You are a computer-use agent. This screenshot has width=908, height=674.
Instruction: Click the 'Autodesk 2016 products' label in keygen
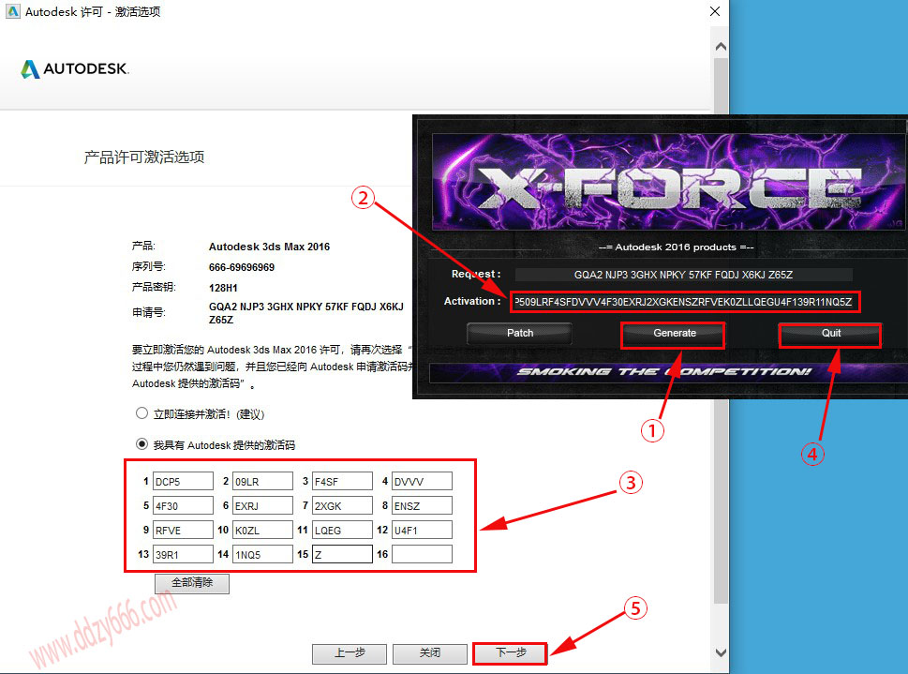[x=676, y=247]
